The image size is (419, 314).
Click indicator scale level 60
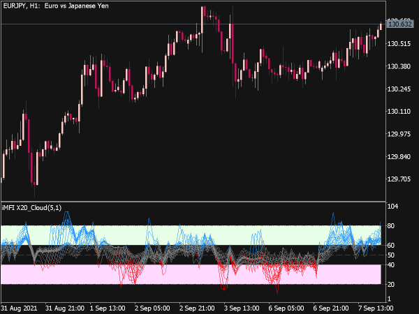(x=391, y=246)
